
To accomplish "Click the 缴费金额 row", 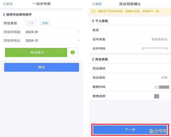I will (x=130, y=96).
